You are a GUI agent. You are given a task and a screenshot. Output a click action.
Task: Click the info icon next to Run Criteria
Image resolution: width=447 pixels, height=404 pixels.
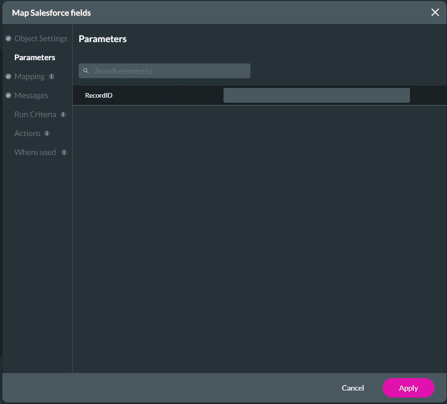63,114
